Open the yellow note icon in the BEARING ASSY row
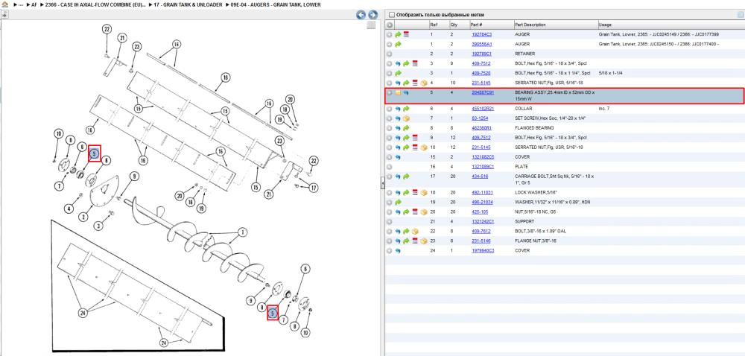Image resolution: width=745 pixels, height=356 pixels. (x=398, y=93)
